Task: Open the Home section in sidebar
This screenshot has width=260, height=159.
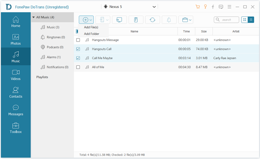Action: pos(16,22)
